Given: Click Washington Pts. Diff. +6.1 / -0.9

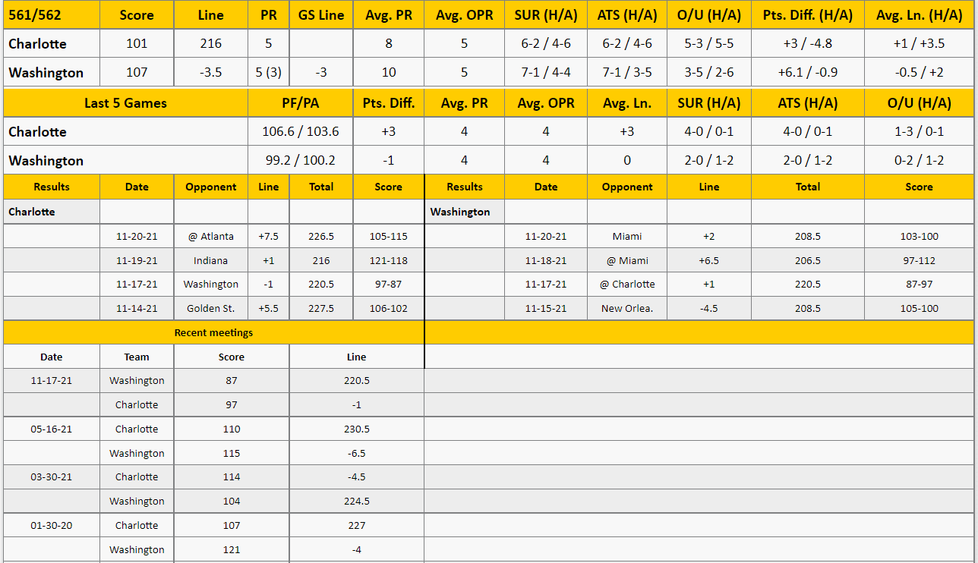Looking at the screenshot, I should [808, 72].
